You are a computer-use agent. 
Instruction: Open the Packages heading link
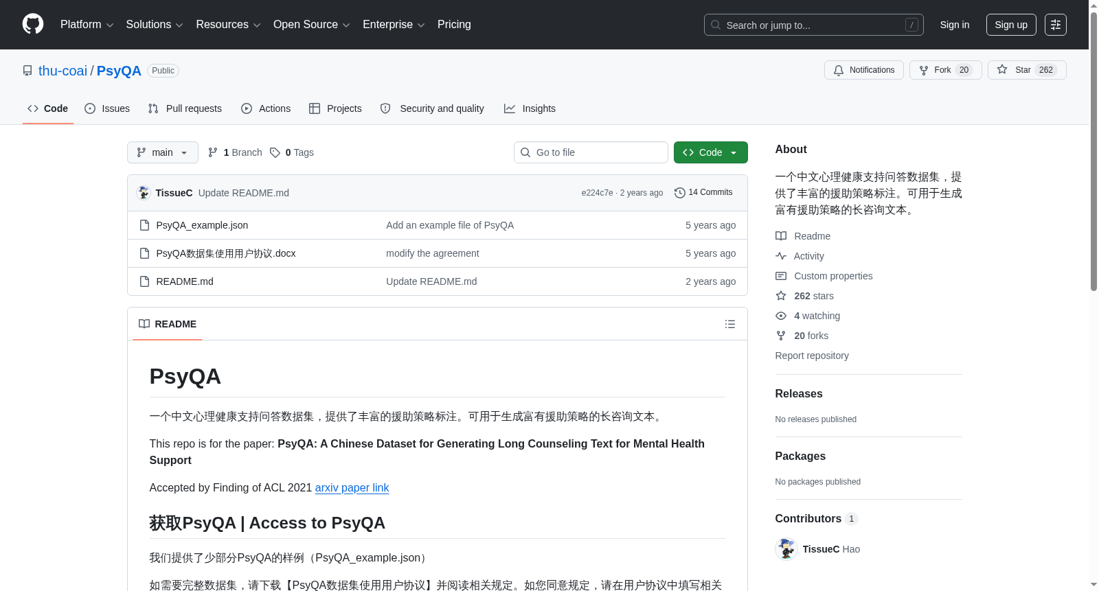click(x=800, y=456)
